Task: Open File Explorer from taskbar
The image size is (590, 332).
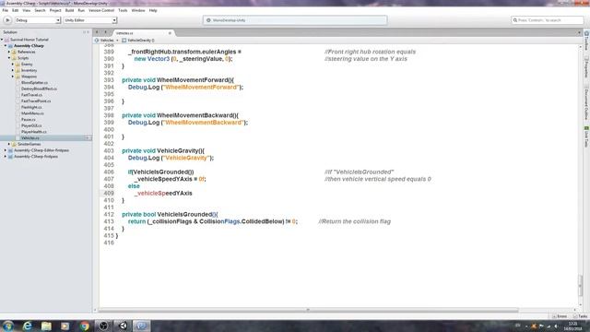Action: pos(46,326)
